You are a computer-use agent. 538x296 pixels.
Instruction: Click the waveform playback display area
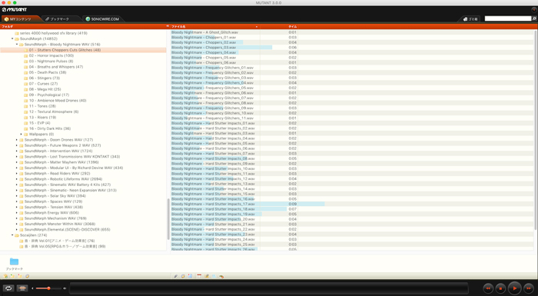tap(269, 288)
